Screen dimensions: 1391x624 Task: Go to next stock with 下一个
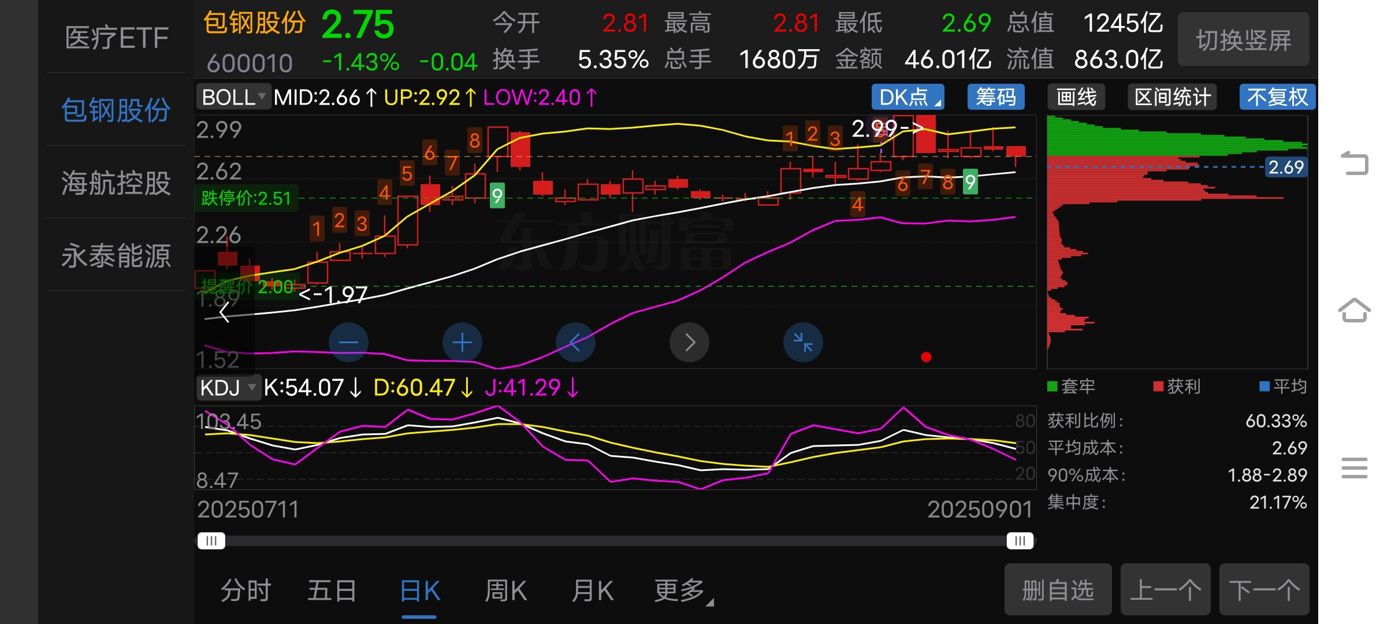(x=1264, y=590)
